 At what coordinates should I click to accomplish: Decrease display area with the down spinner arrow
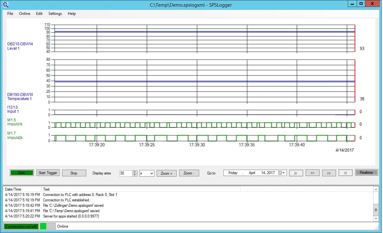coord(135,175)
